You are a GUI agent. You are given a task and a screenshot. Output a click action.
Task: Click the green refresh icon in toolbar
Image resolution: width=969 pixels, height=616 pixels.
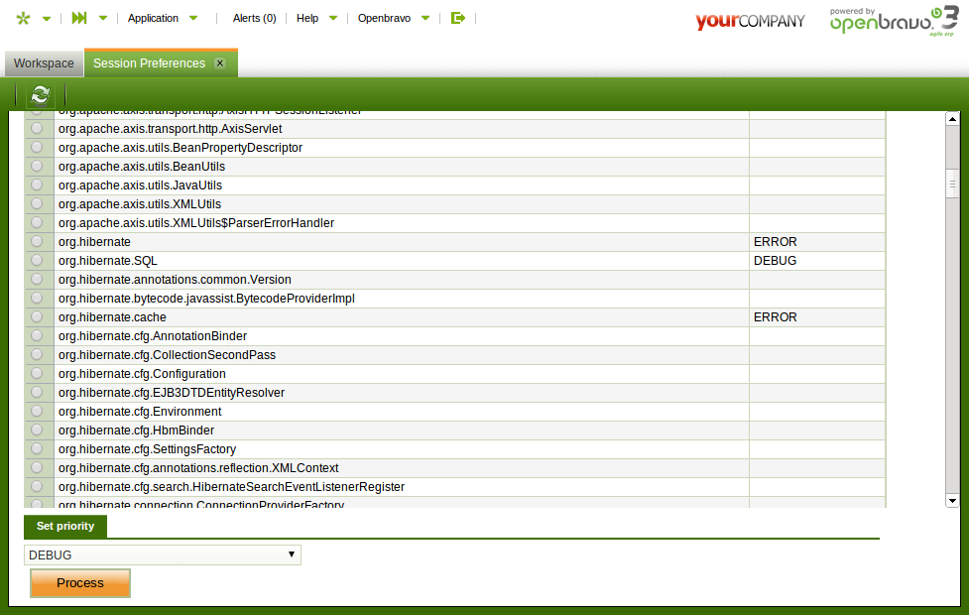pos(40,95)
